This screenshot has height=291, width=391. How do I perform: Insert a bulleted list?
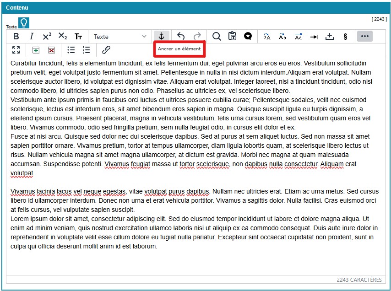(x=71, y=50)
